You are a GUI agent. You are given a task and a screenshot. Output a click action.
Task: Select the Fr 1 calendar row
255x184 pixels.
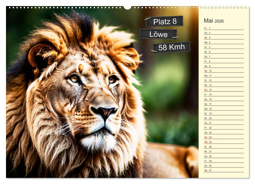[x=223, y=28]
